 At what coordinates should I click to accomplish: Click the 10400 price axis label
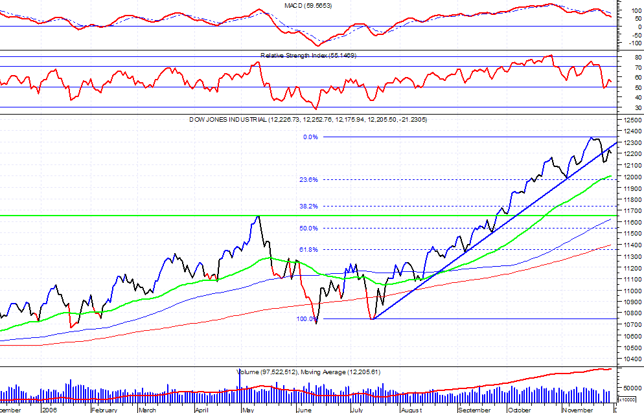pyautogui.click(x=632, y=359)
